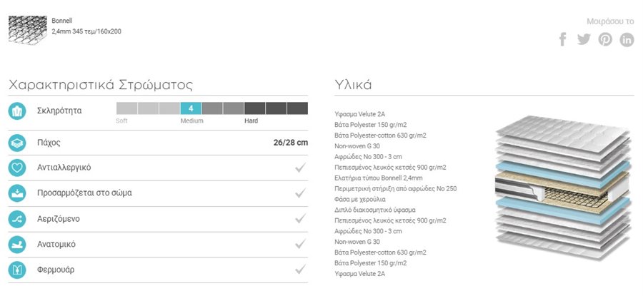Click the last dark Hard segment
This screenshot has height=296, width=643.
[297, 108]
